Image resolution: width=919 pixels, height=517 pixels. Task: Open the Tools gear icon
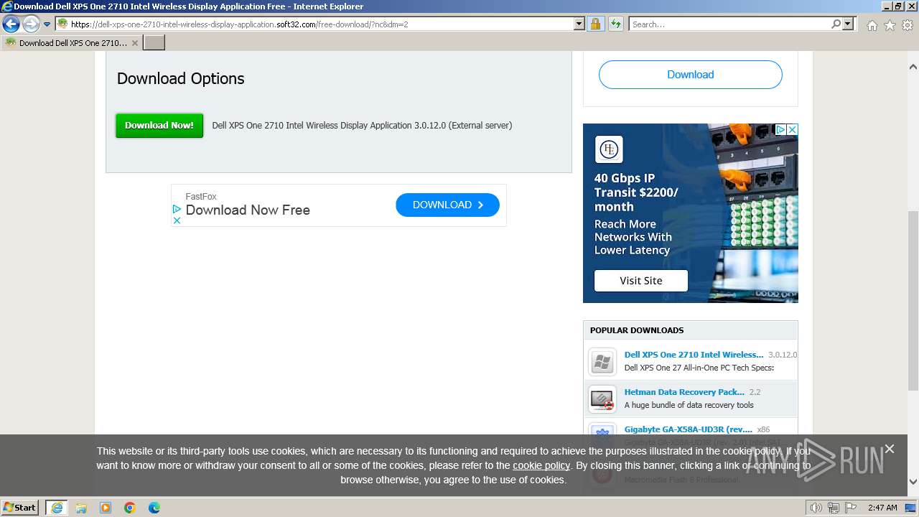coord(908,25)
